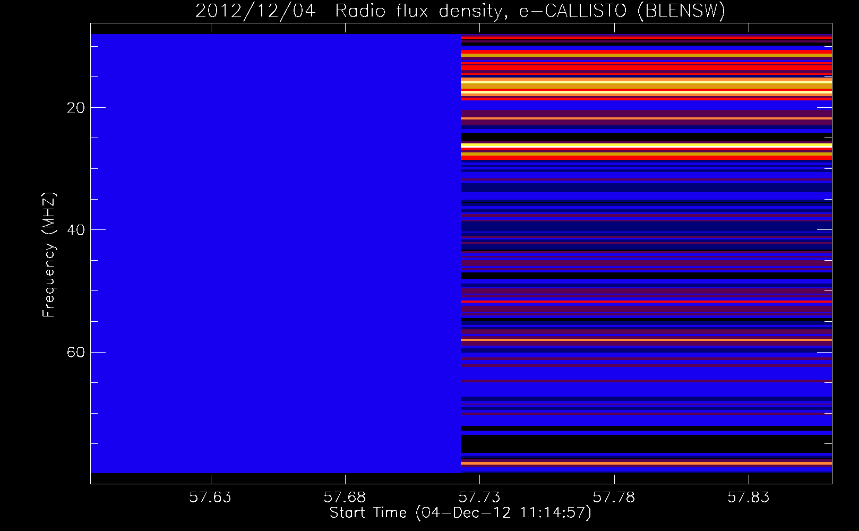Click the '57.73' time tick label
859x531 pixels.
coord(479,498)
